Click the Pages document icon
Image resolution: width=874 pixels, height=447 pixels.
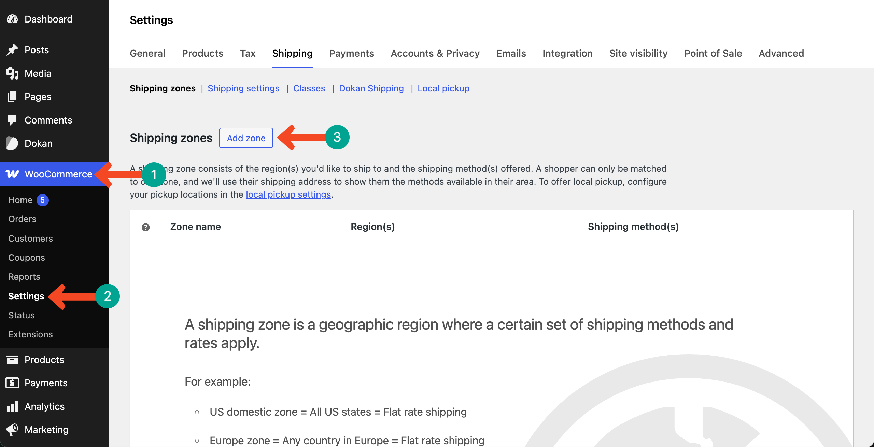click(12, 97)
